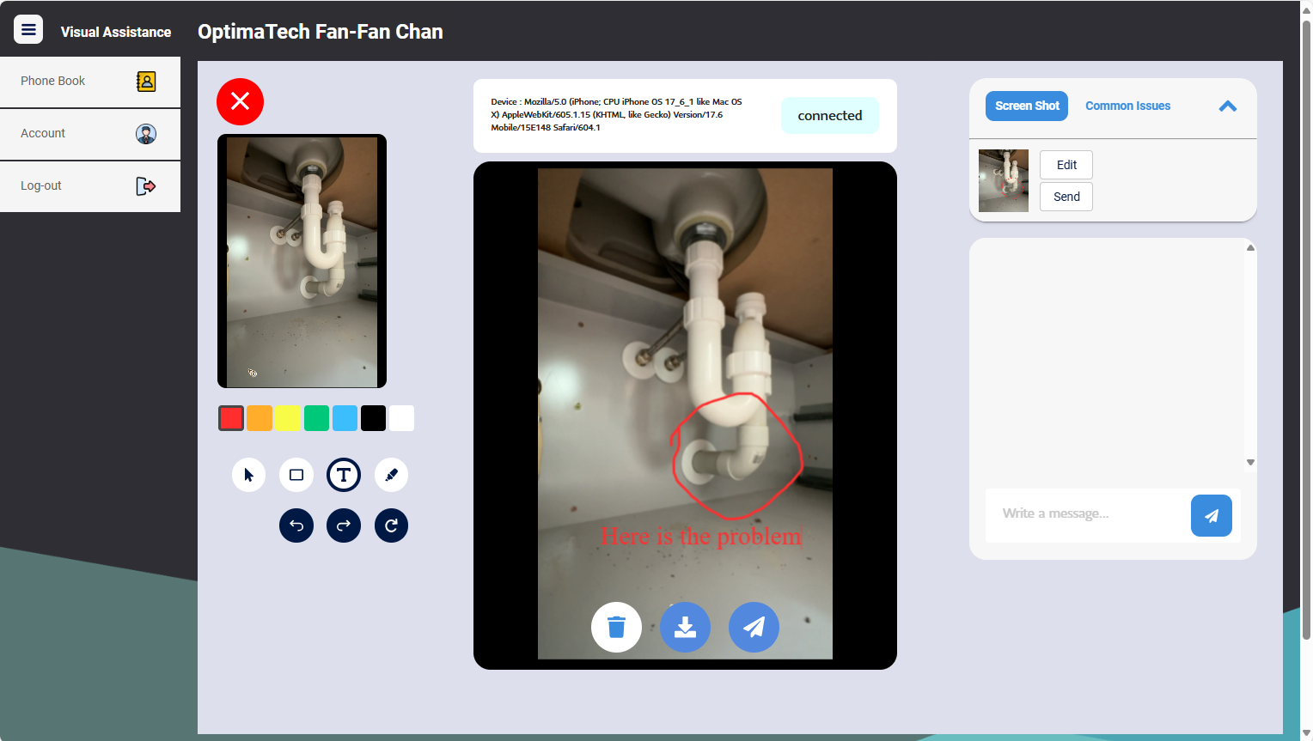
Task: Open the hamburger menu
Action: 28,30
